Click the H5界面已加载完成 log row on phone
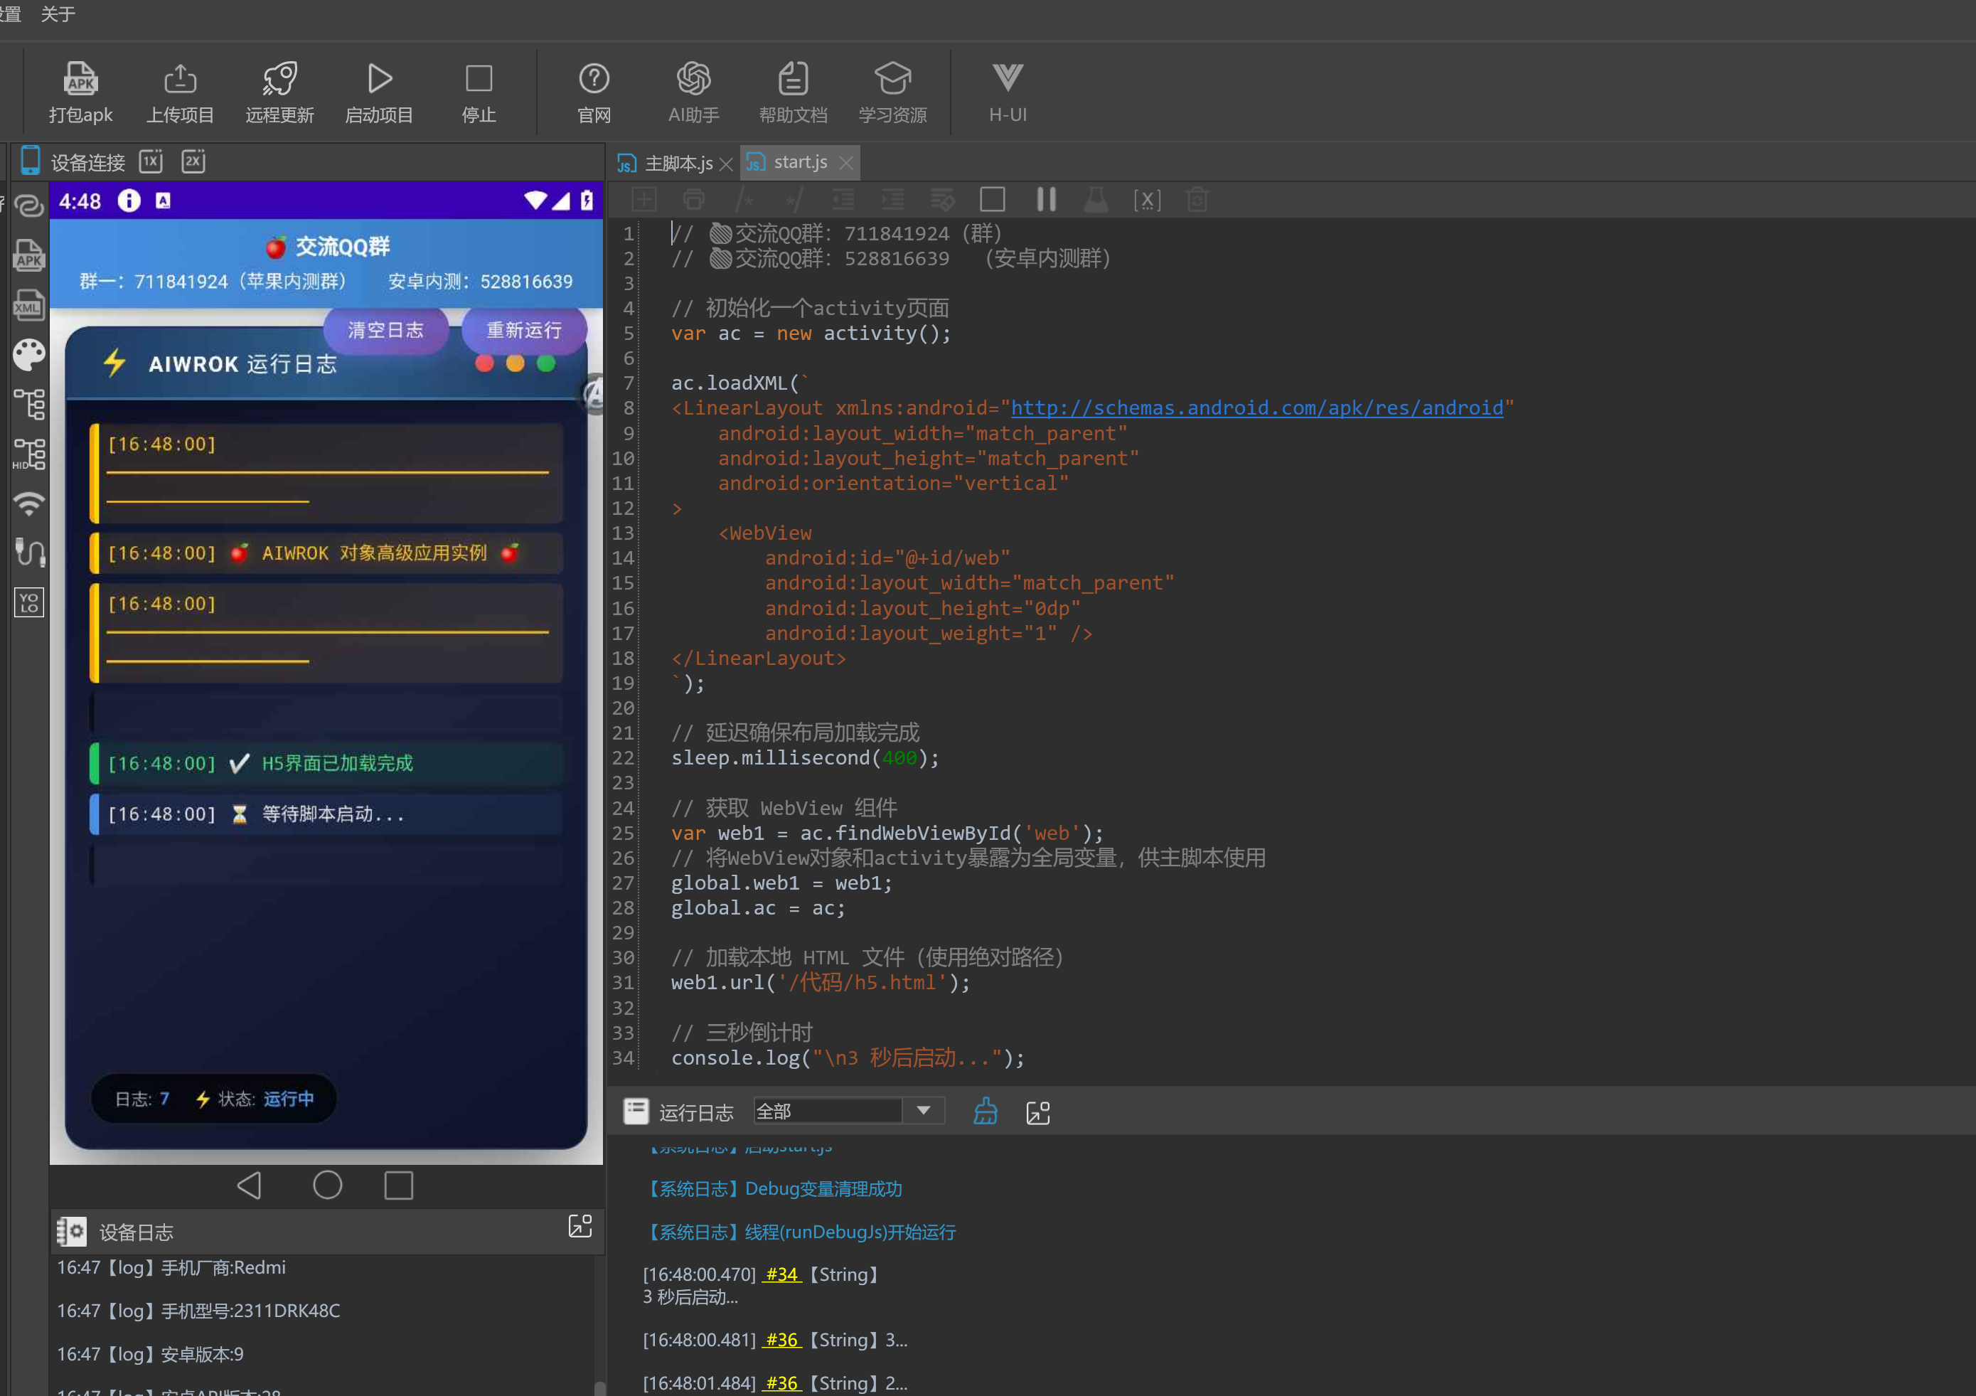 coord(326,763)
